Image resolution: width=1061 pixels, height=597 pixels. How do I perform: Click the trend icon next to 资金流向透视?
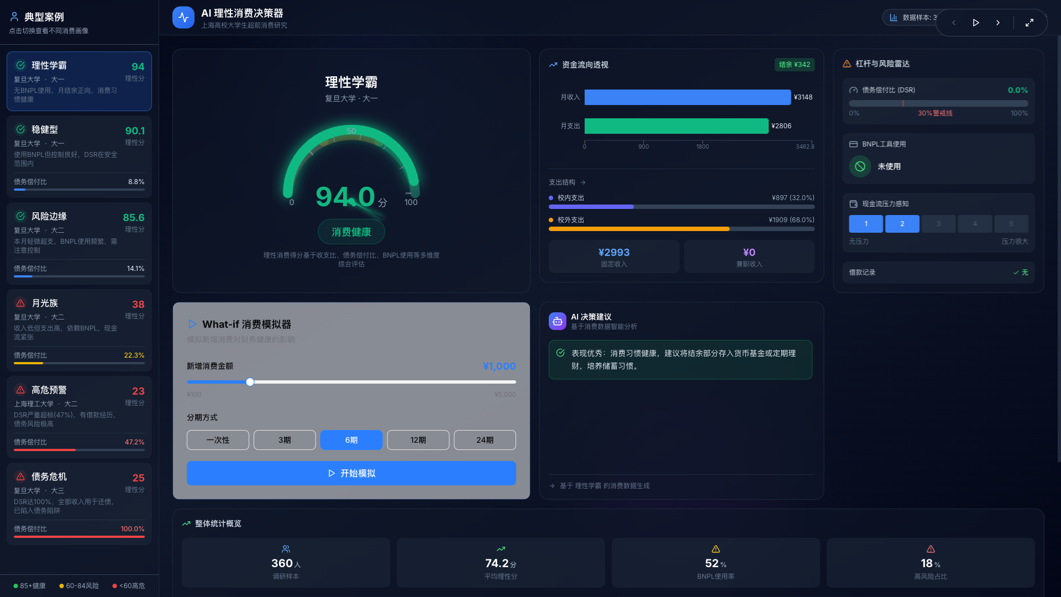tap(554, 65)
